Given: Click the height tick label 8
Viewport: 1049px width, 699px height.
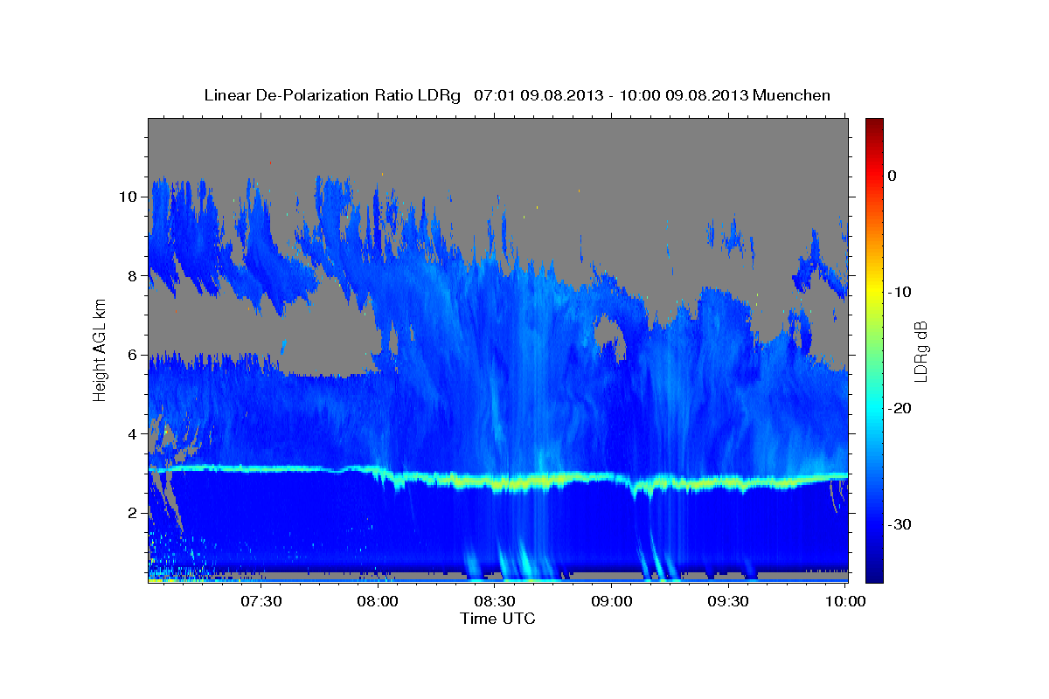Looking at the screenshot, I should tap(133, 276).
